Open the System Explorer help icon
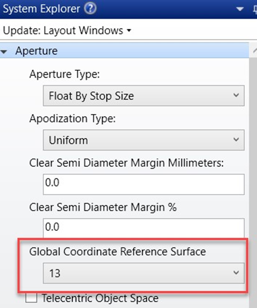This screenshot has width=257, height=308. pos(90,9)
